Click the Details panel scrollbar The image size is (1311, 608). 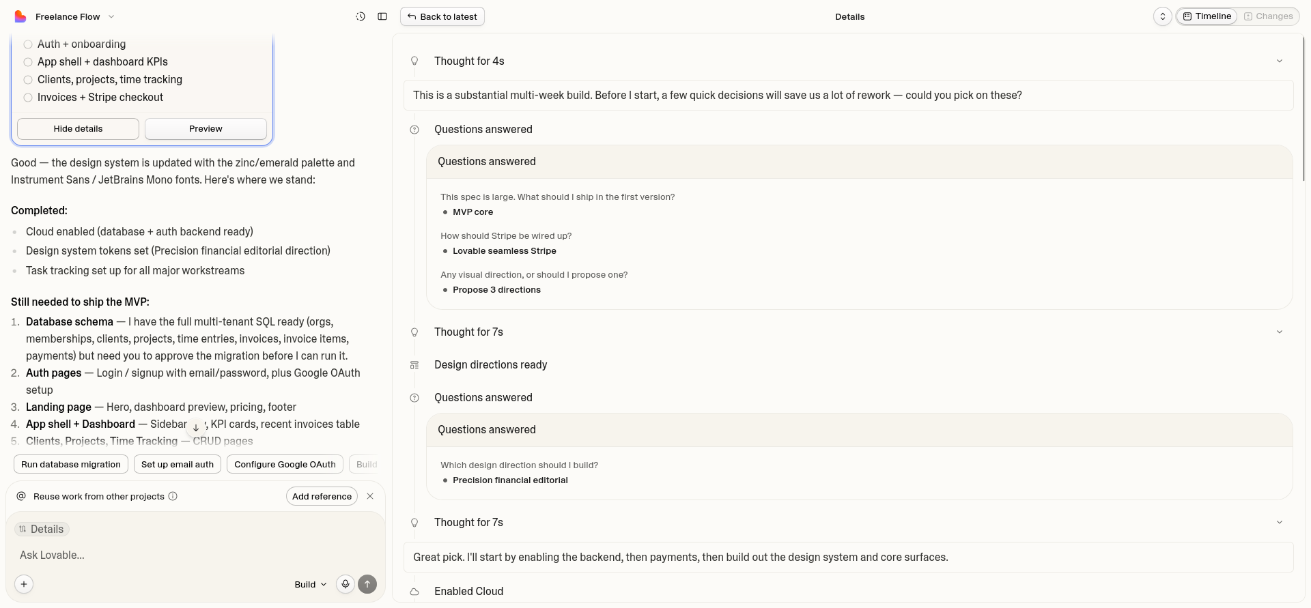(1303, 109)
